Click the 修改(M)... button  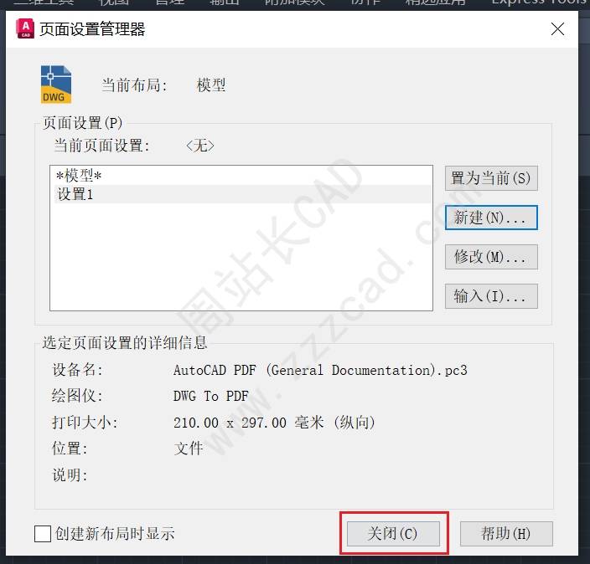coord(491,257)
